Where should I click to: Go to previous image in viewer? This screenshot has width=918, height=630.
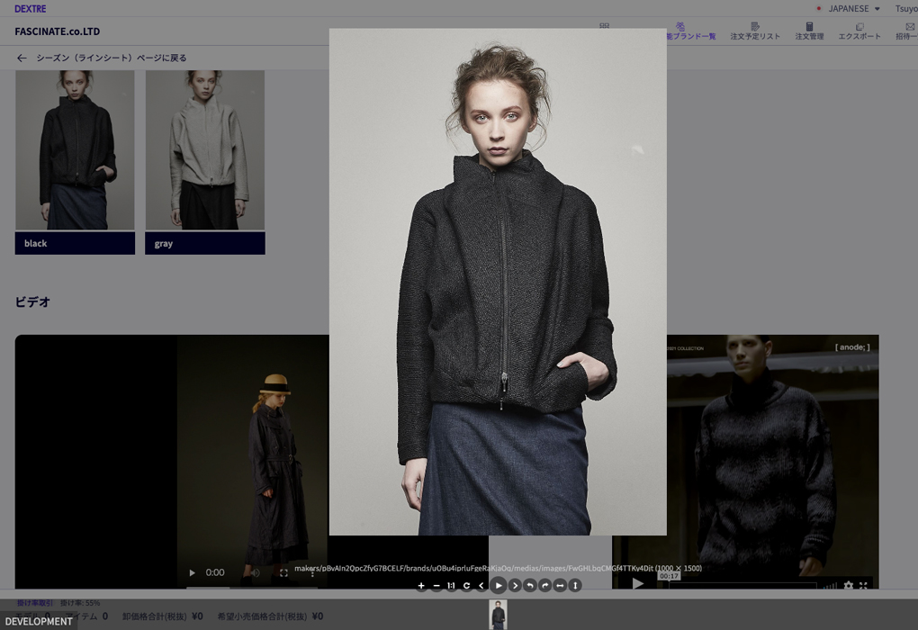(481, 586)
